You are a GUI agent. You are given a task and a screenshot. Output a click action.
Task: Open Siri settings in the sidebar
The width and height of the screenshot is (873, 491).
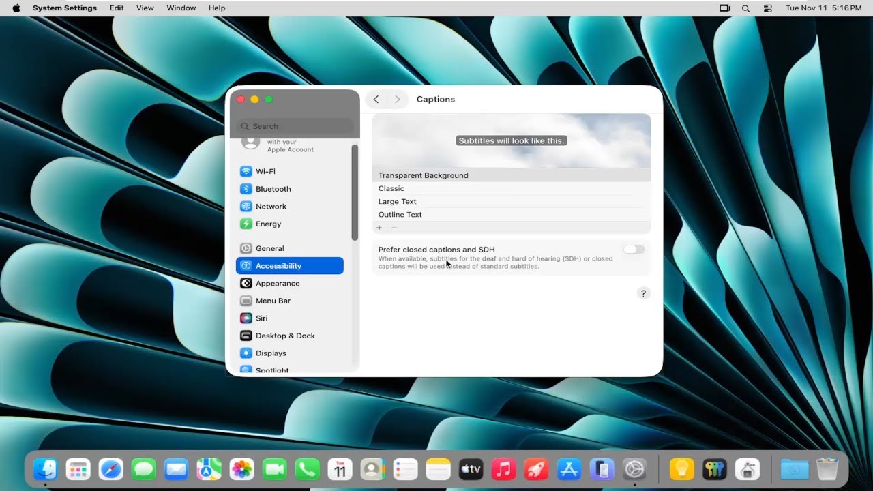coord(290,318)
